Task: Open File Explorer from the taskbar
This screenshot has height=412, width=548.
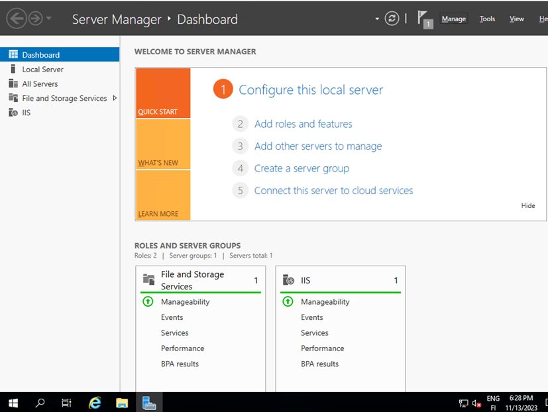Action: pyautogui.click(x=122, y=402)
